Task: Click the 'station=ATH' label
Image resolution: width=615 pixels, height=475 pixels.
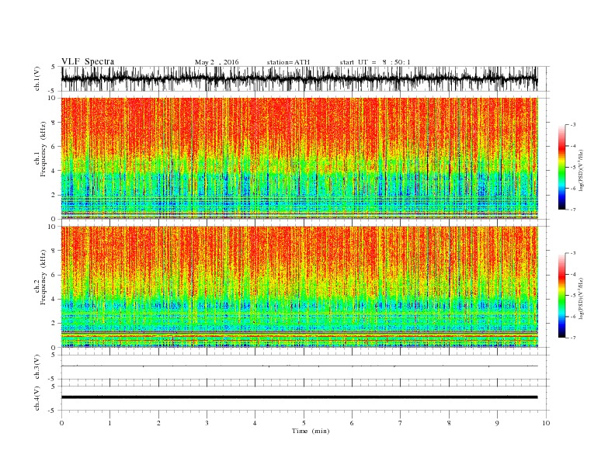Action: tap(288, 62)
